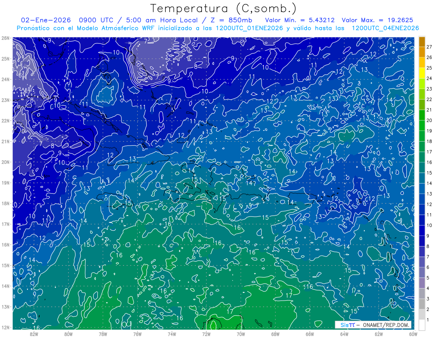
Task: Click the "4" value on color scale
Action: [x=428, y=289]
